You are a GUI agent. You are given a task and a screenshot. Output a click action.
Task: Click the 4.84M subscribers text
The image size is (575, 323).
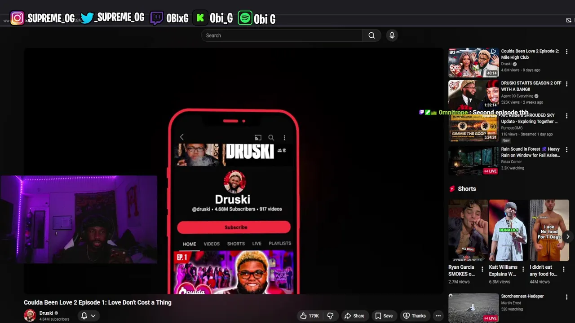pyautogui.click(x=54, y=319)
